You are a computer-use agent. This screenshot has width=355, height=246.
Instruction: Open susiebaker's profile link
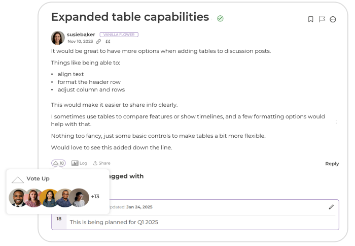[x=81, y=35]
